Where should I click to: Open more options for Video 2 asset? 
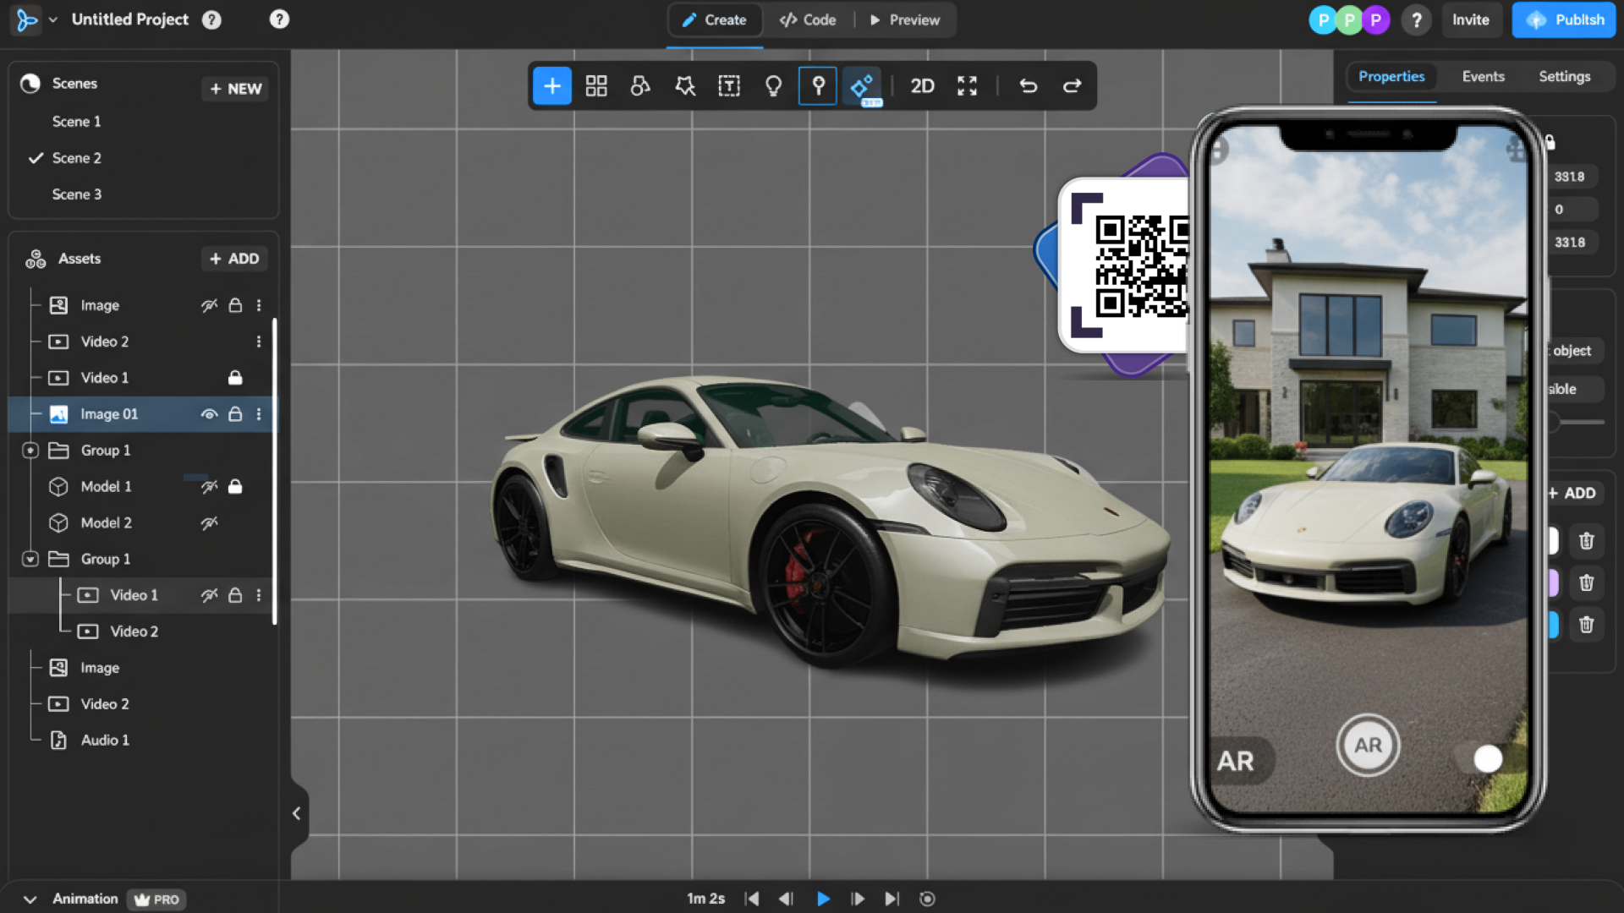[x=259, y=342]
